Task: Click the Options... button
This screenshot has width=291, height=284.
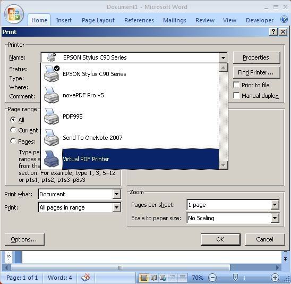Action: (x=24, y=239)
